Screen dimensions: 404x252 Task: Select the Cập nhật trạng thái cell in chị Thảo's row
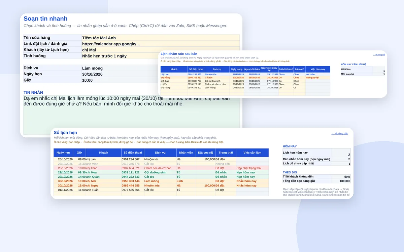252,168
